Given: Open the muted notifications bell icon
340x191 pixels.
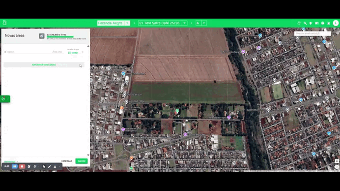Looking at the screenshot, I should [x=329, y=23].
